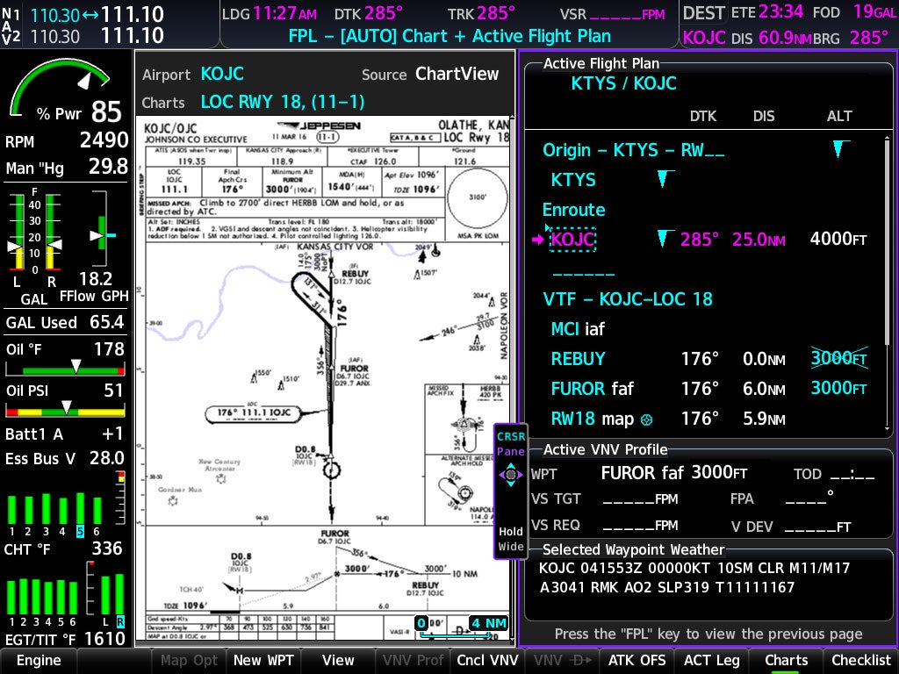Open the Airport KOJC selection field
Image resolution: width=899 pixels, height=674 pixels.
(222, 74)
